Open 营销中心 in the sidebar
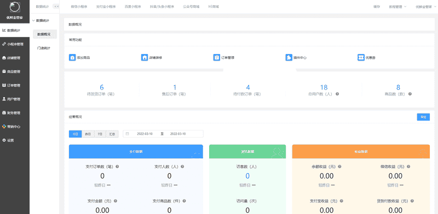Image resolution: width=438 pixels, height=214 pixels. pos(15,127)
